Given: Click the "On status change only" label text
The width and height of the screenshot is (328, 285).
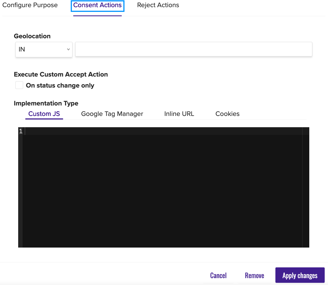Looking at the screenshot, I should pyautogui.click(x=60, y=86).
